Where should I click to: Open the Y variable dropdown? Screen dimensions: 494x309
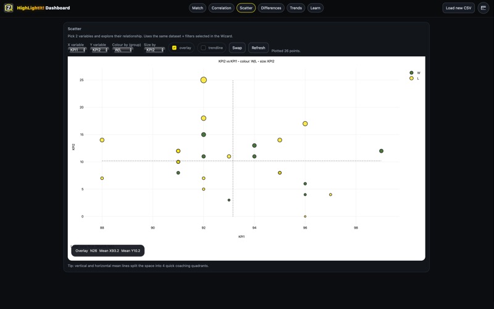click(x=99, y=50)
